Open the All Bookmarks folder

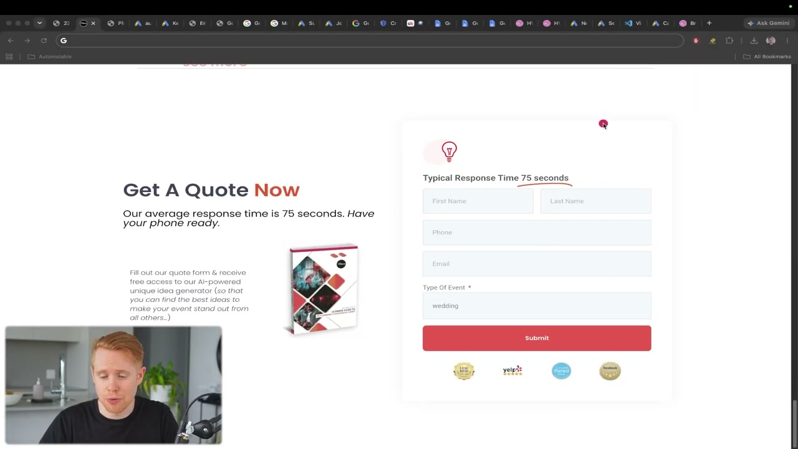[x=767, y=56]
